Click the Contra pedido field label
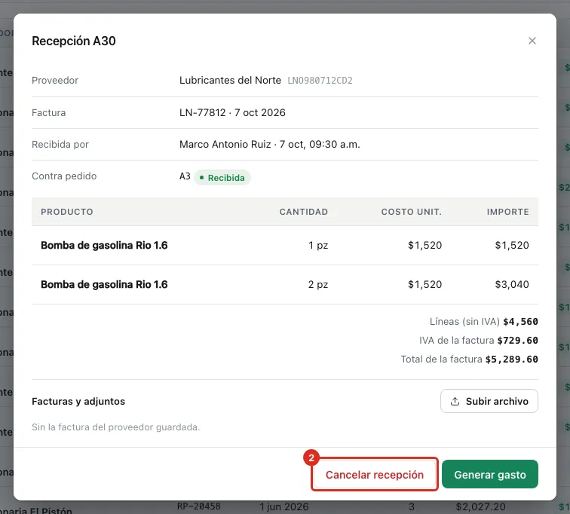The height and width of the screenshot is (514, 570). point(64,176)
